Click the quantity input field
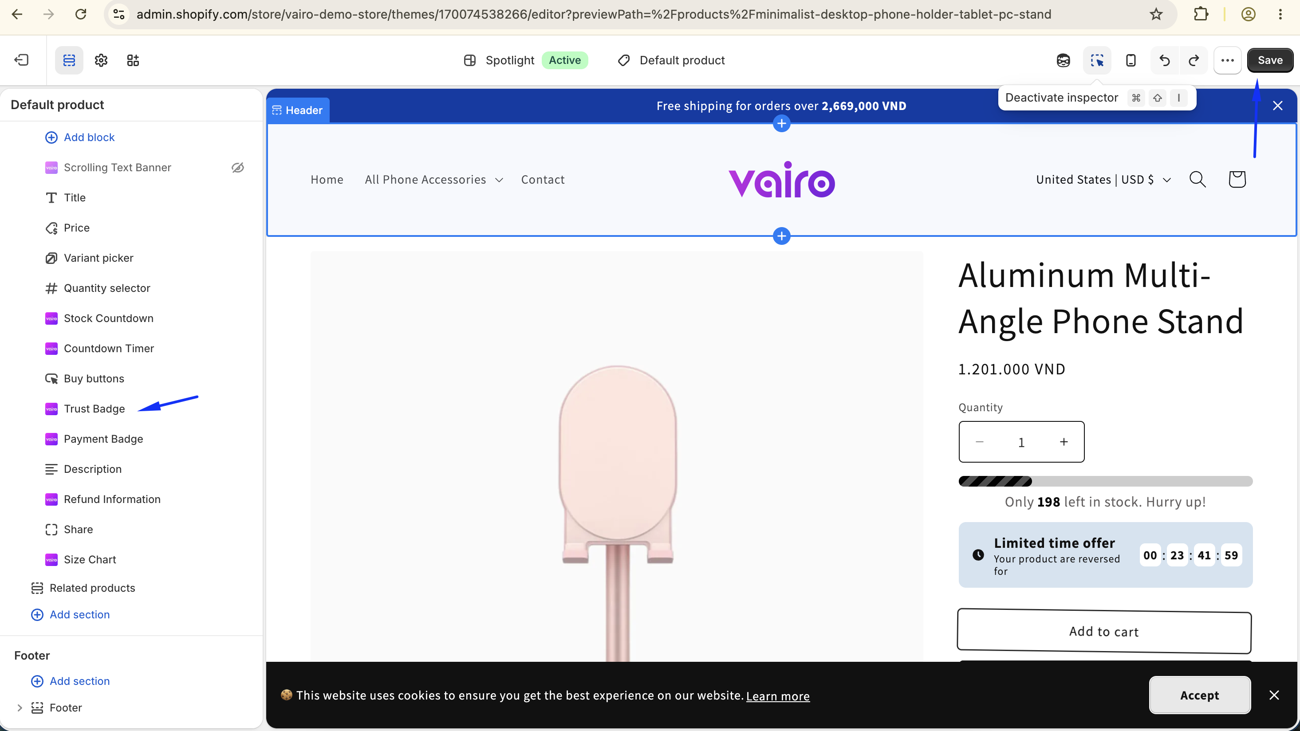This screenshot has height=731, width=1300. [x=1021, y=442]
